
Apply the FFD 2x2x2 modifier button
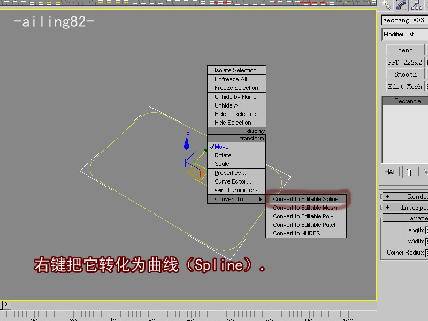[406, 62]
